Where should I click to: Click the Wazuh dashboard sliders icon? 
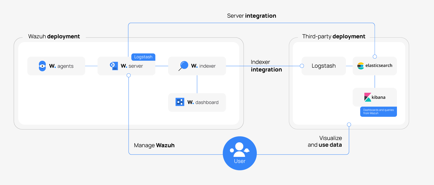[x=180, y=102]
